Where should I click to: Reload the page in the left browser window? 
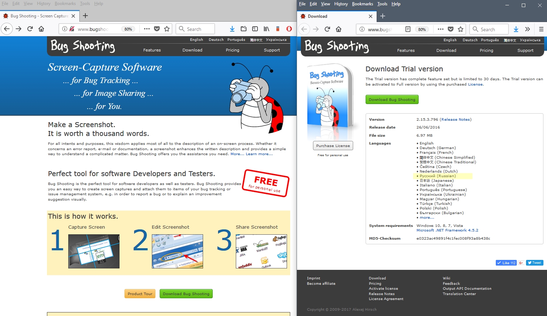(30, 29)
